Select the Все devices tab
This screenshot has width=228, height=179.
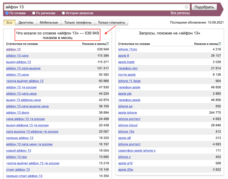pyautogui.click(x=9, y=22)
